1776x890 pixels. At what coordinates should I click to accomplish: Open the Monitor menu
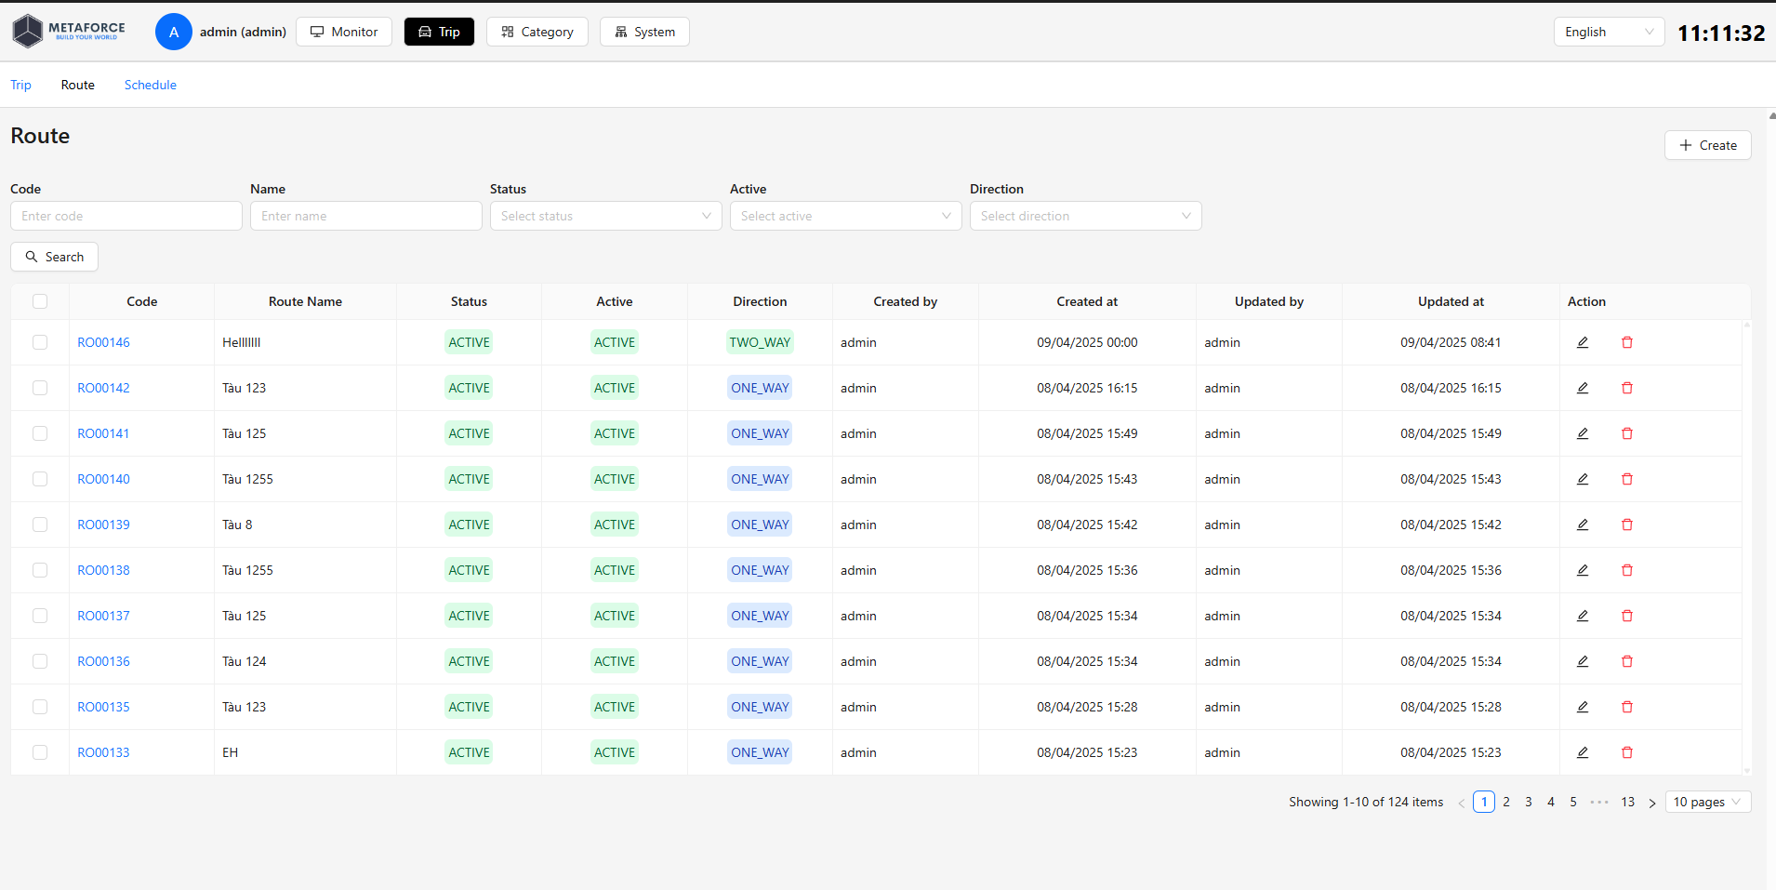coord(344,32)
